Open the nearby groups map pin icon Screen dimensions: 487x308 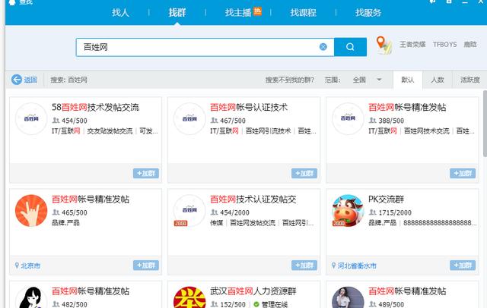[x=384, y=45]
